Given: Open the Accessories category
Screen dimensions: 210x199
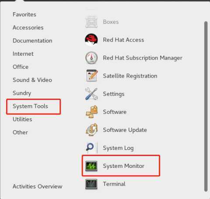Looking at the screenshot, I should [x=28, y=28].
